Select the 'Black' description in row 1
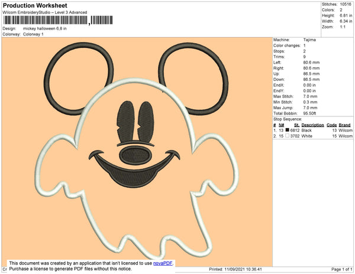This screenshot has width=355, height=274. click(x=306, y=131)
